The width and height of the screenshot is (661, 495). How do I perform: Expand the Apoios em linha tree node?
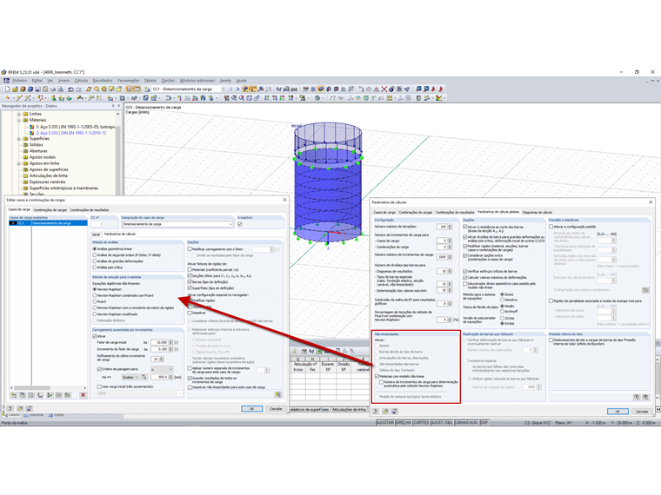[x=18, y=163]
